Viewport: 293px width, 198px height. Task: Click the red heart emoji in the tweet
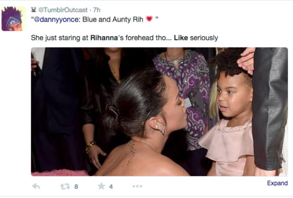[149, 19]
